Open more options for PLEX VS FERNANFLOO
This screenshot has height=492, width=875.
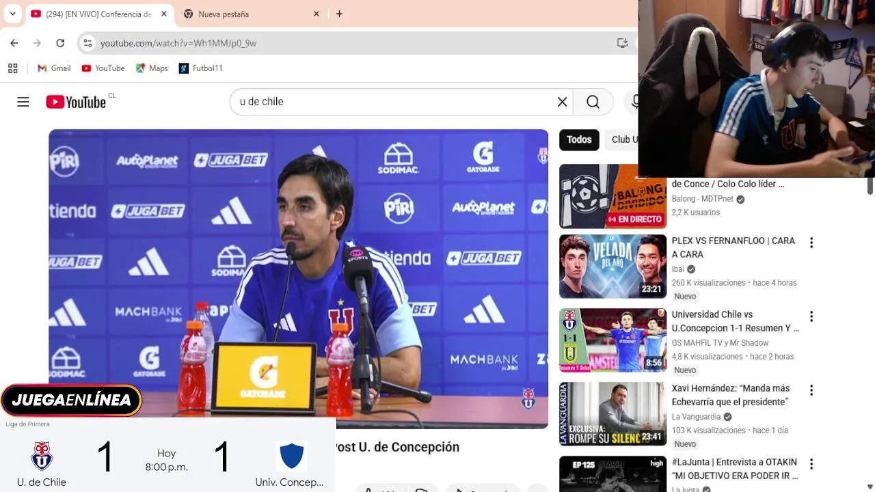click(x=811, y=243)
